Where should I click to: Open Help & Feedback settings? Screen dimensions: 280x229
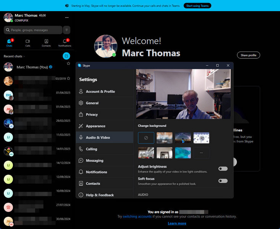(105, 195)
